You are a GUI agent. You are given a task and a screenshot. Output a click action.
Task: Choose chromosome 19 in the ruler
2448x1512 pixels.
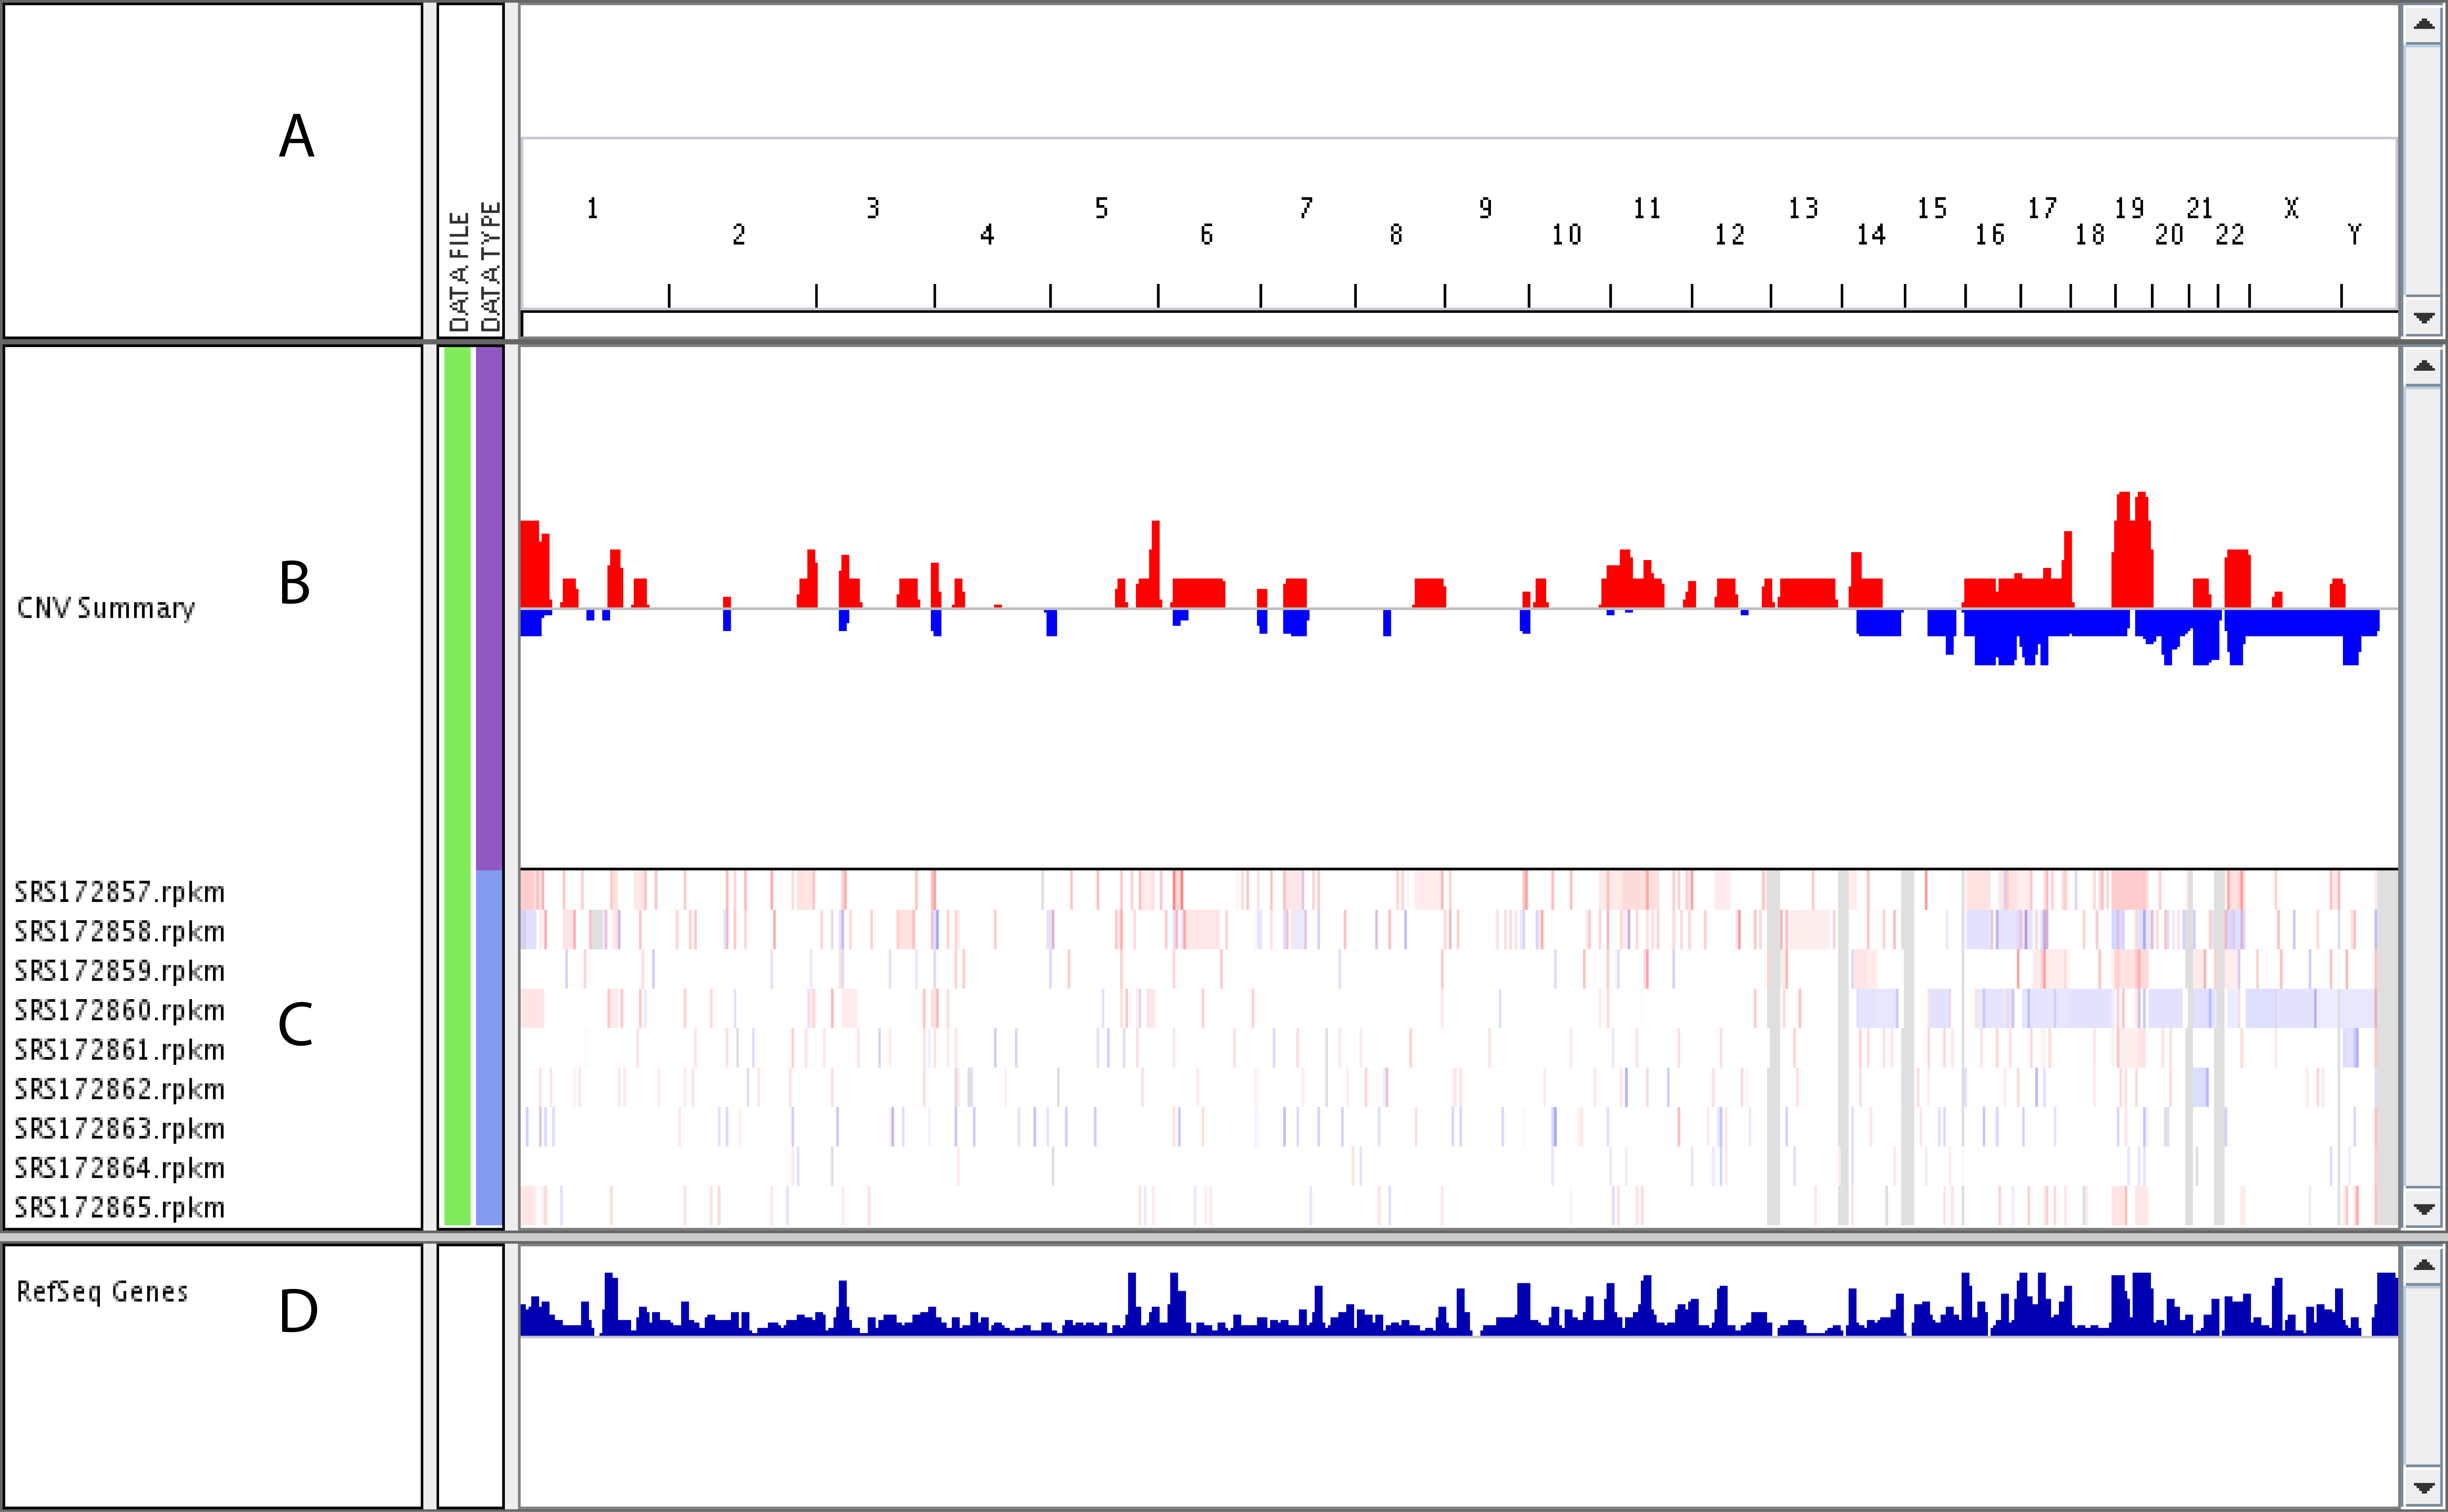(x=2130, y=208)
